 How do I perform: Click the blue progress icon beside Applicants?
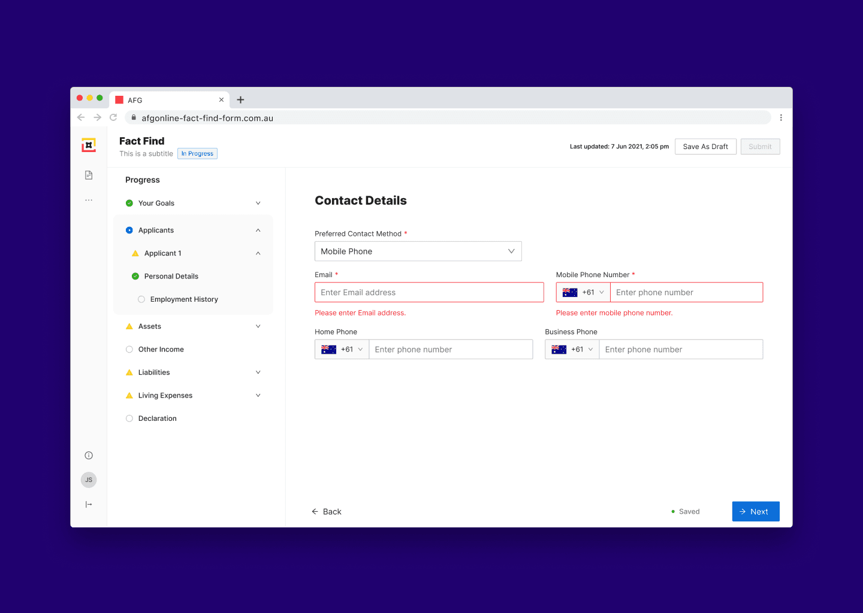pyautogui.click(x=129, y=230)
